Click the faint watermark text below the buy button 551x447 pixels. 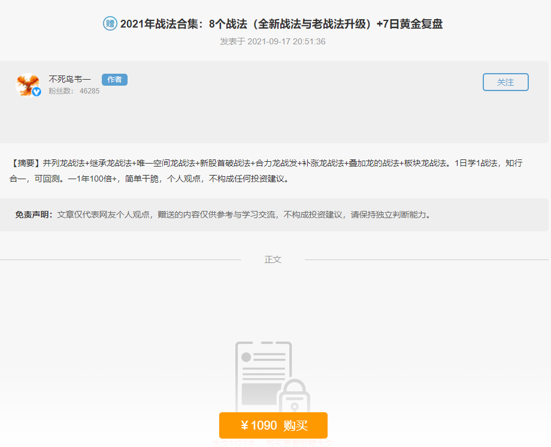click(273, 443)
